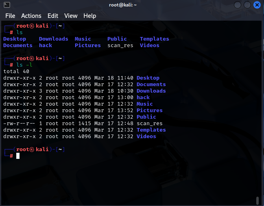Click the time 11:40 on the Desktop row
This screenshot has width=264, height=206.
[125, 78]
